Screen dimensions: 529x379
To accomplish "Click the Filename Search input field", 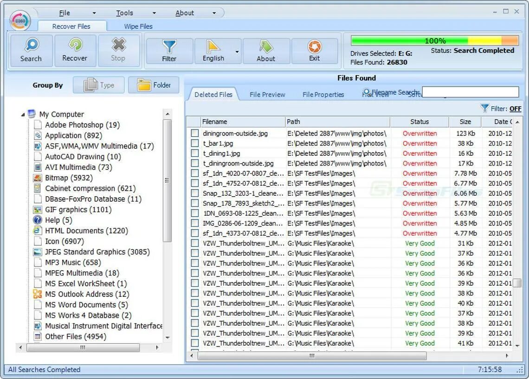I will tap(470, 92).
